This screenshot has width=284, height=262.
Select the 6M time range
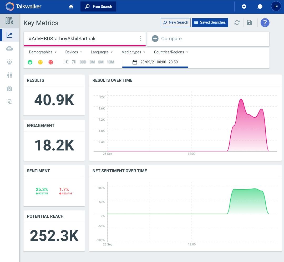[x=101, y=62]
